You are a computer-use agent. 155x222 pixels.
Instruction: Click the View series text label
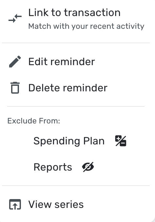point(56,204)
